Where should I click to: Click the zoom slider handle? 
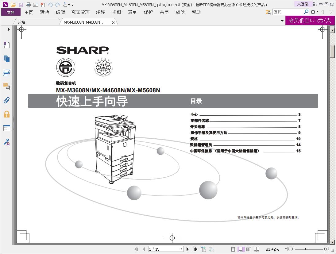click(306, 249)
